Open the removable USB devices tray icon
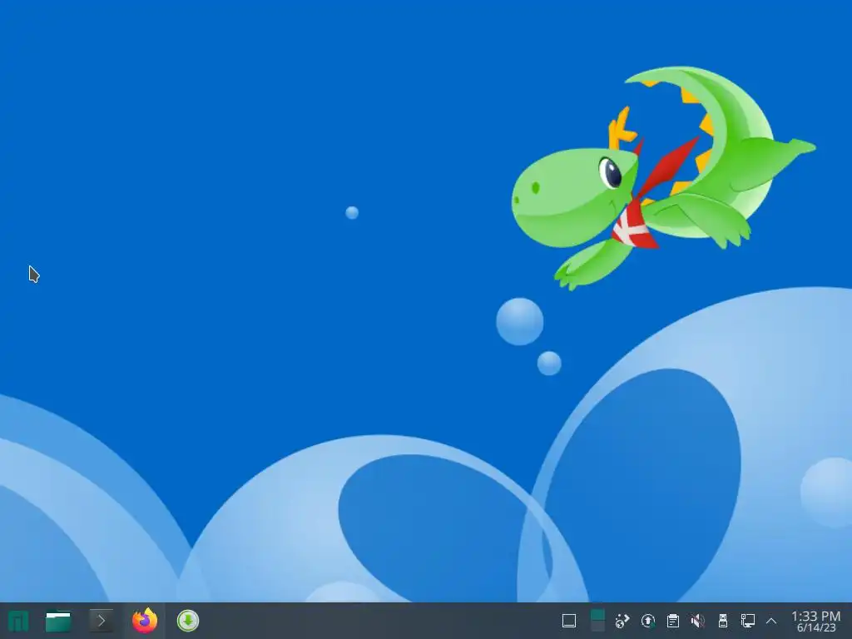852x639 pixels. point(723,621)
